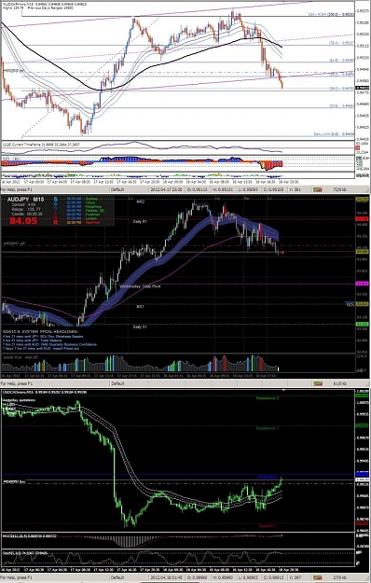371x583 pixels.
Task: Click the red sell-order arrow marker on AUDJPY chart
Action: (282, 253)
